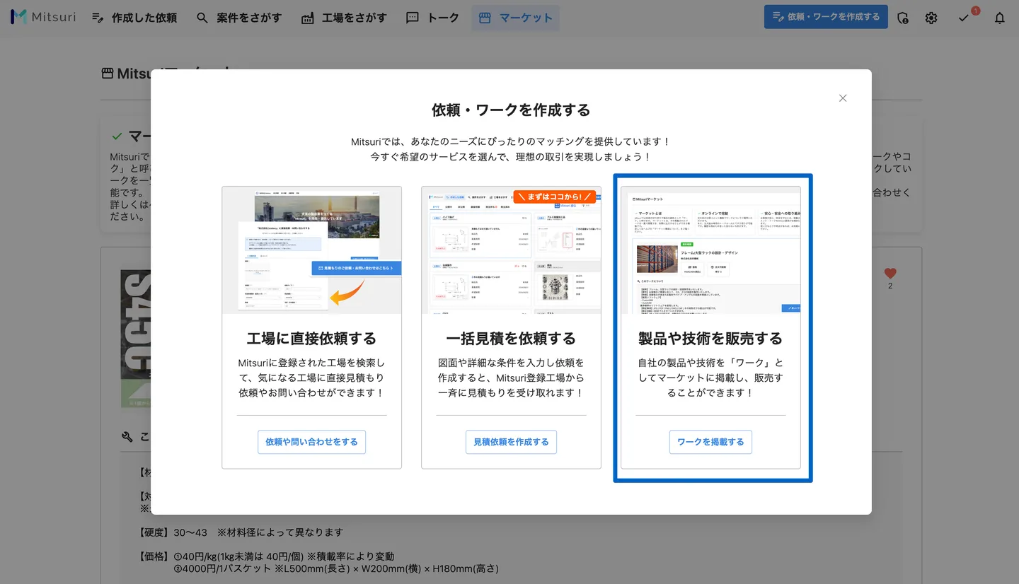Open the notification bell icon
The image size is (1019, 584).
(999, 18)
